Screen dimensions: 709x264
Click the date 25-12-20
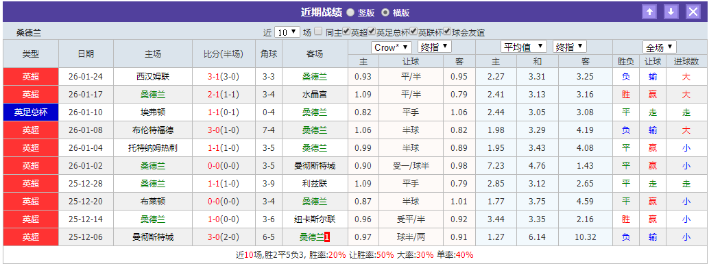(86, 201)
